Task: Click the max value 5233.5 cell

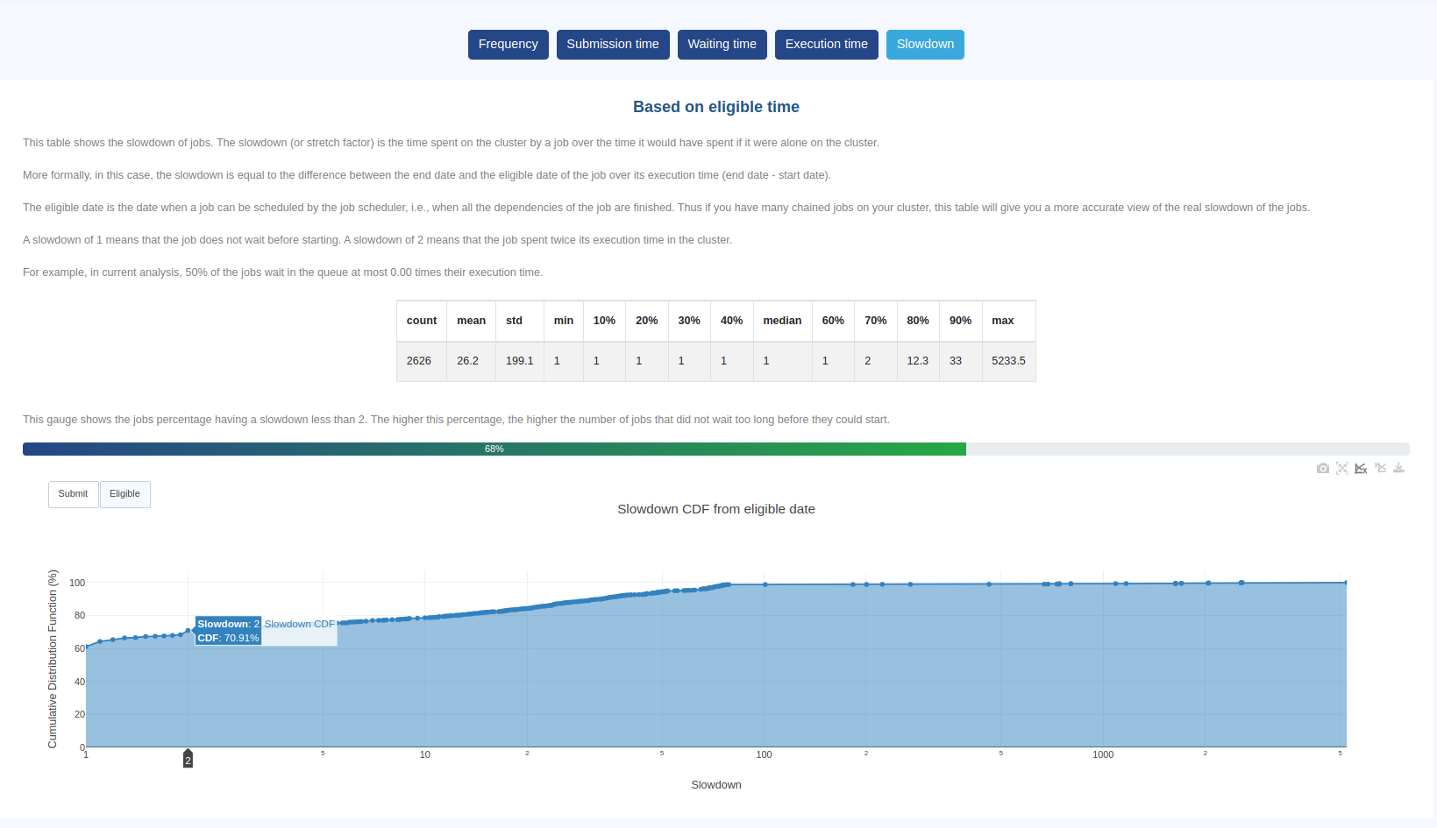Action: 1007,361
